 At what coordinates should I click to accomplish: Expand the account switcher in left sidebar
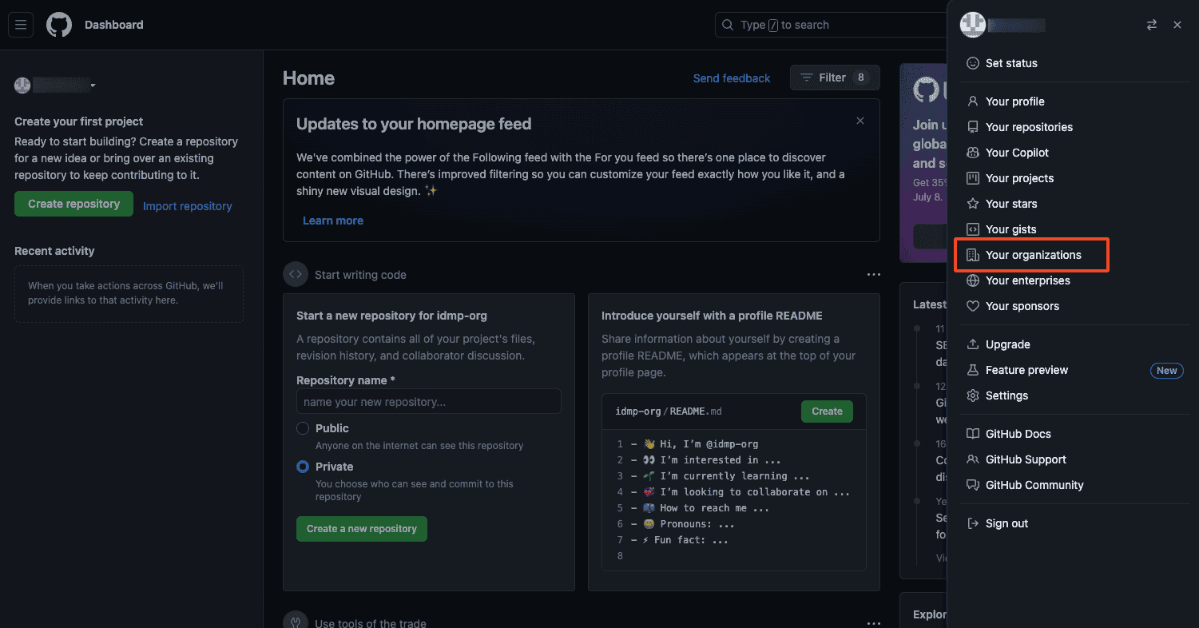click(56, 85)
